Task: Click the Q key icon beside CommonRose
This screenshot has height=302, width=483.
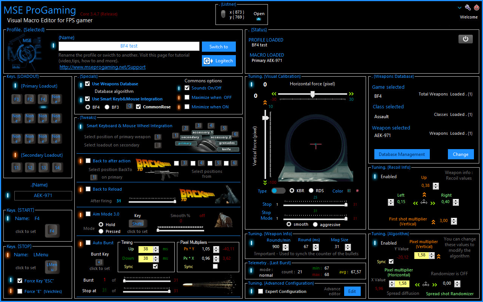Action: click(x=129, y=106)
